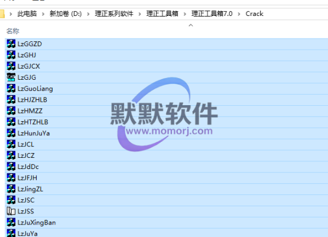Click the LzJSS book icon
The image size is (328, 237).
tap(11, 211)
